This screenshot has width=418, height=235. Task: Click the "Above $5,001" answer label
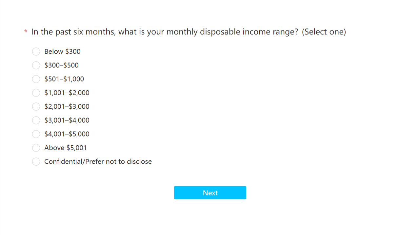65,148
